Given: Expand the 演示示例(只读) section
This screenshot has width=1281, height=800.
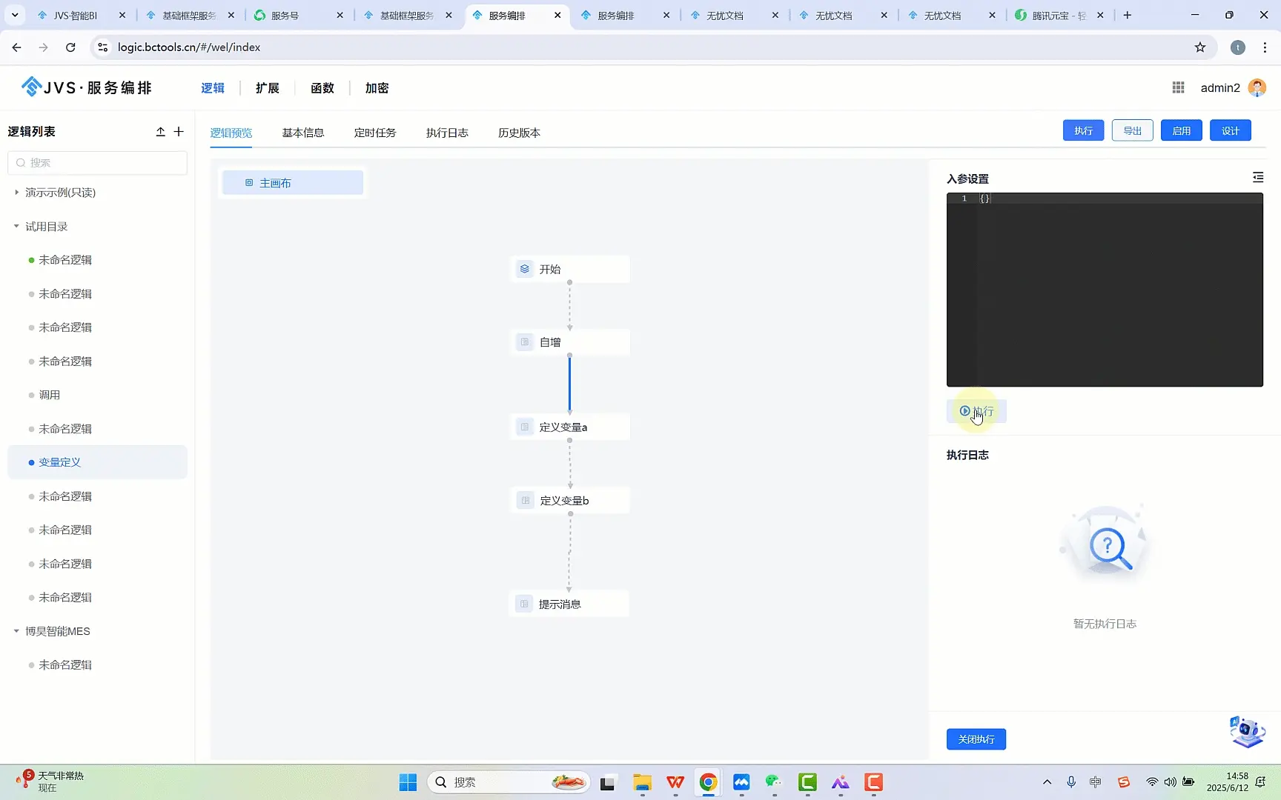Looking at the screenshot, I should point(16,192).
